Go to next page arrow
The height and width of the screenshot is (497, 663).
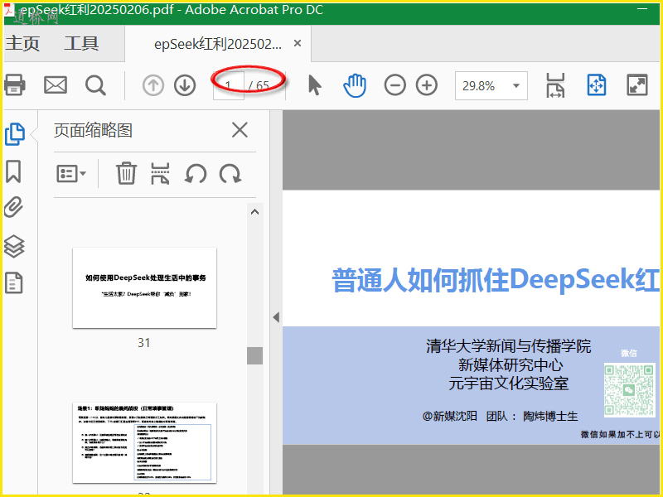coord(185,85)
